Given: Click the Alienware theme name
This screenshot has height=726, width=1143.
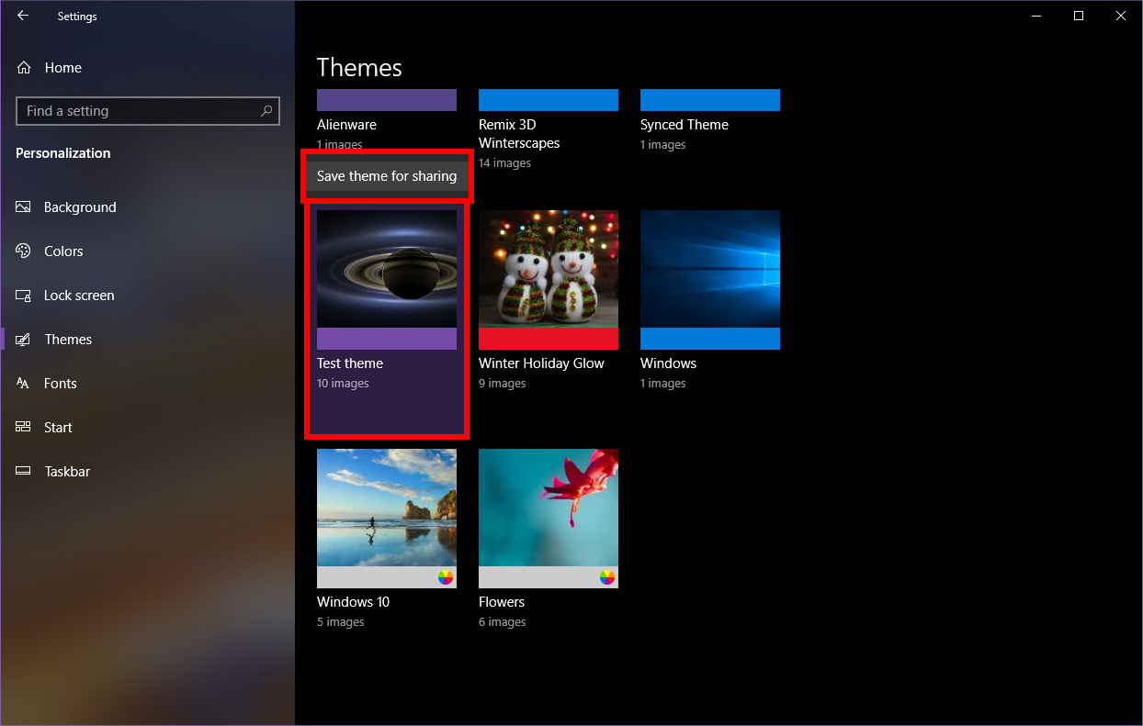Looking at the screenshot, I should tap(346, 125).
